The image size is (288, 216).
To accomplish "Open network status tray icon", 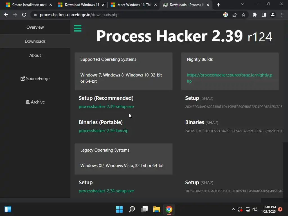I will pos(248,209).
